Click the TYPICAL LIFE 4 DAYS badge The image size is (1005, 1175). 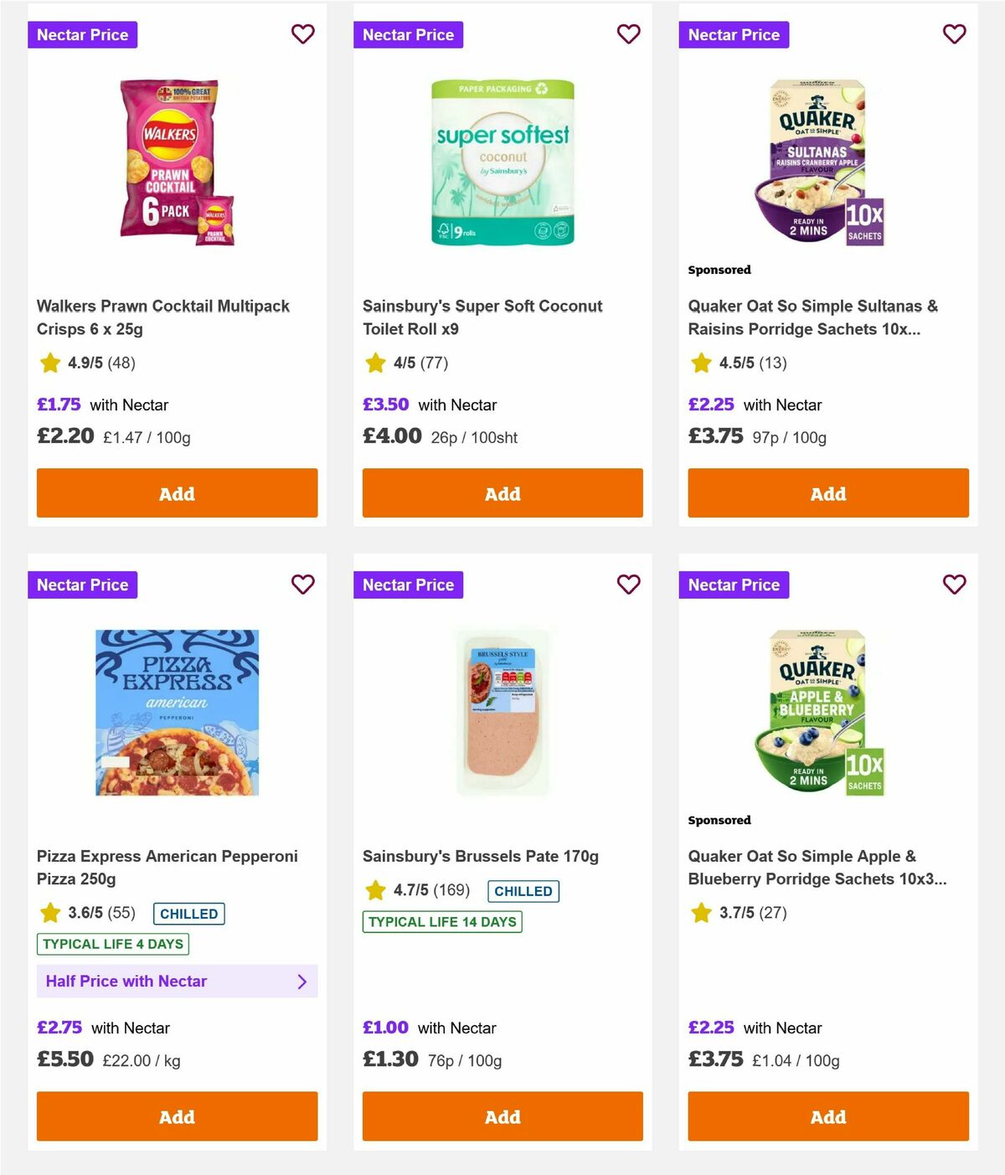pyautogui.click(x=112, y=943)
